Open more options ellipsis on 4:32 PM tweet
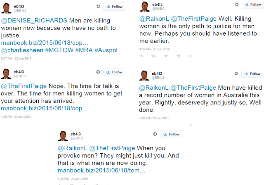Viewport: 264px width, 185px height. [190, 56]
